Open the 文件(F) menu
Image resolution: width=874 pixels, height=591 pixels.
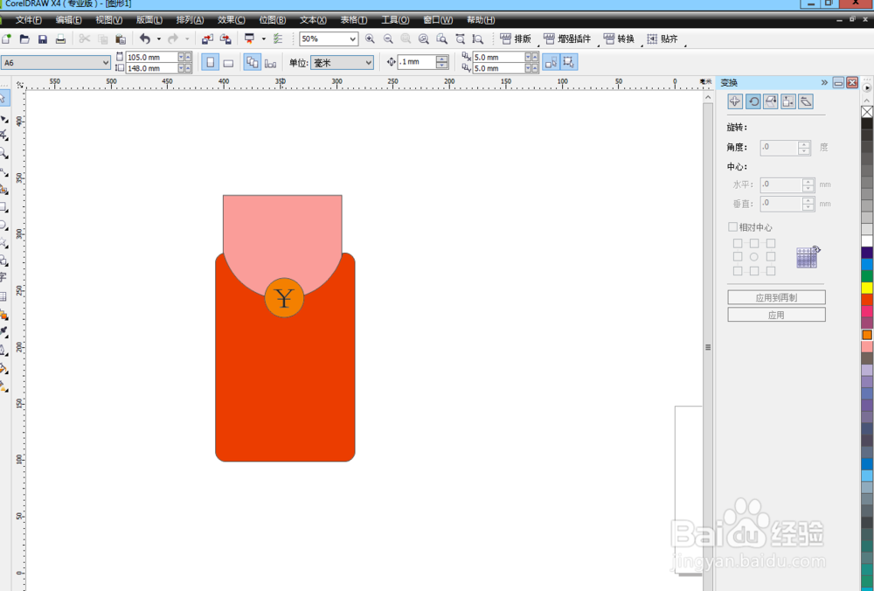coord(28,20)
